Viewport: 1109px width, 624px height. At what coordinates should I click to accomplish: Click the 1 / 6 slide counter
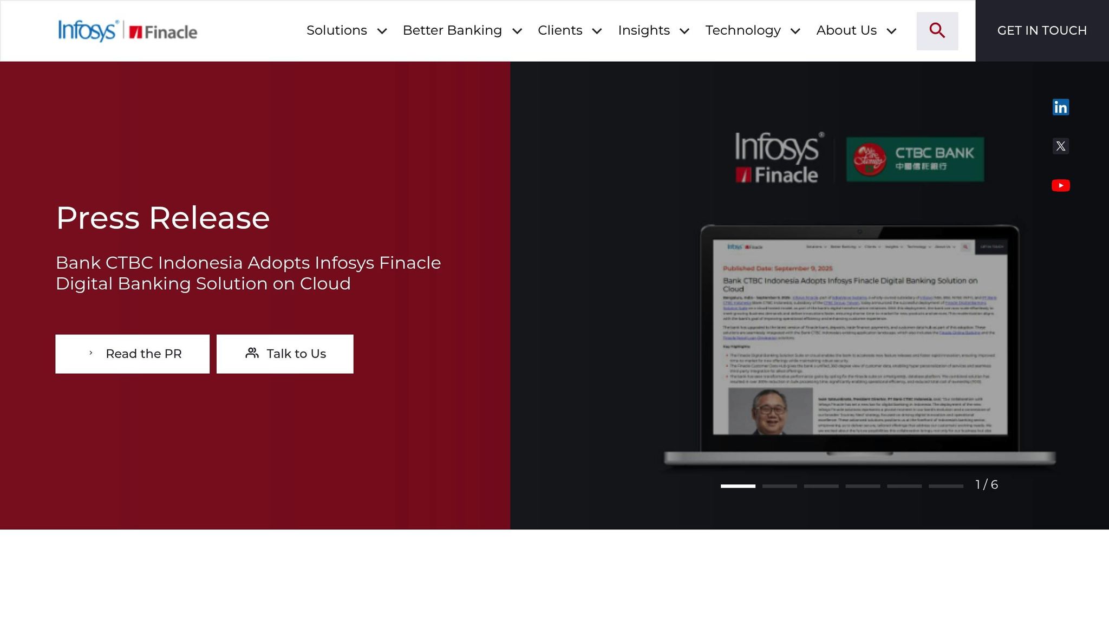pyautogui.click(x=987, y=485)
